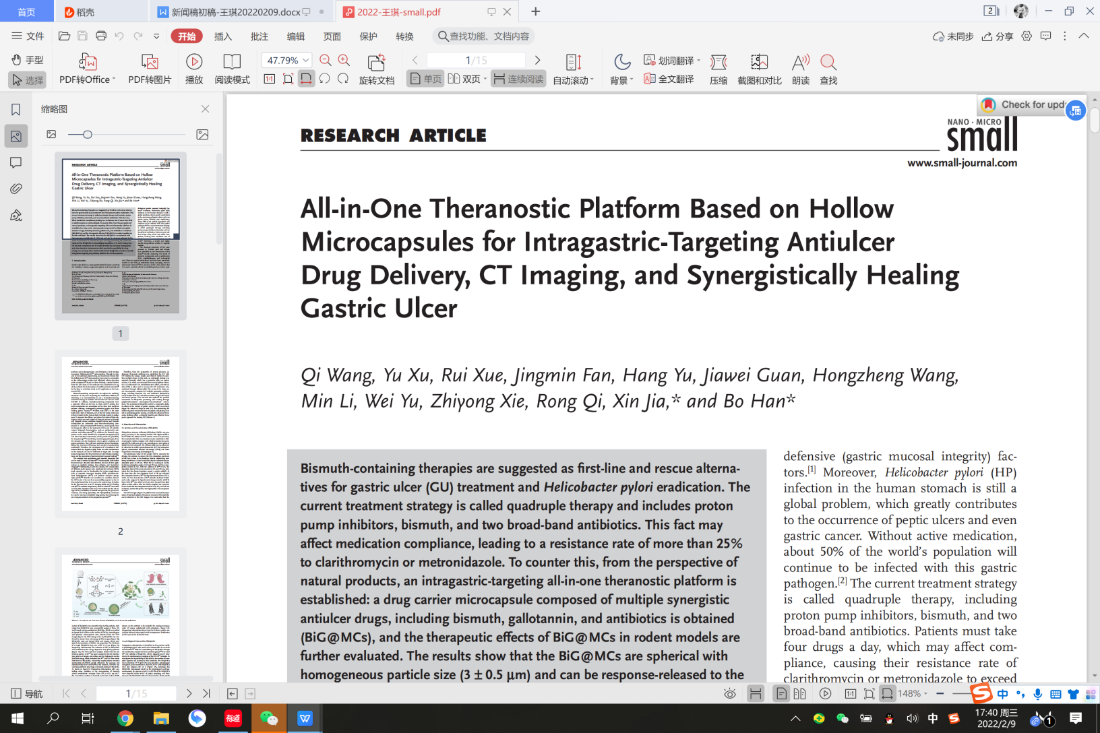Close the thumbnail (缩略图) panel
The image size is (1100, 733).
(205, 109)
